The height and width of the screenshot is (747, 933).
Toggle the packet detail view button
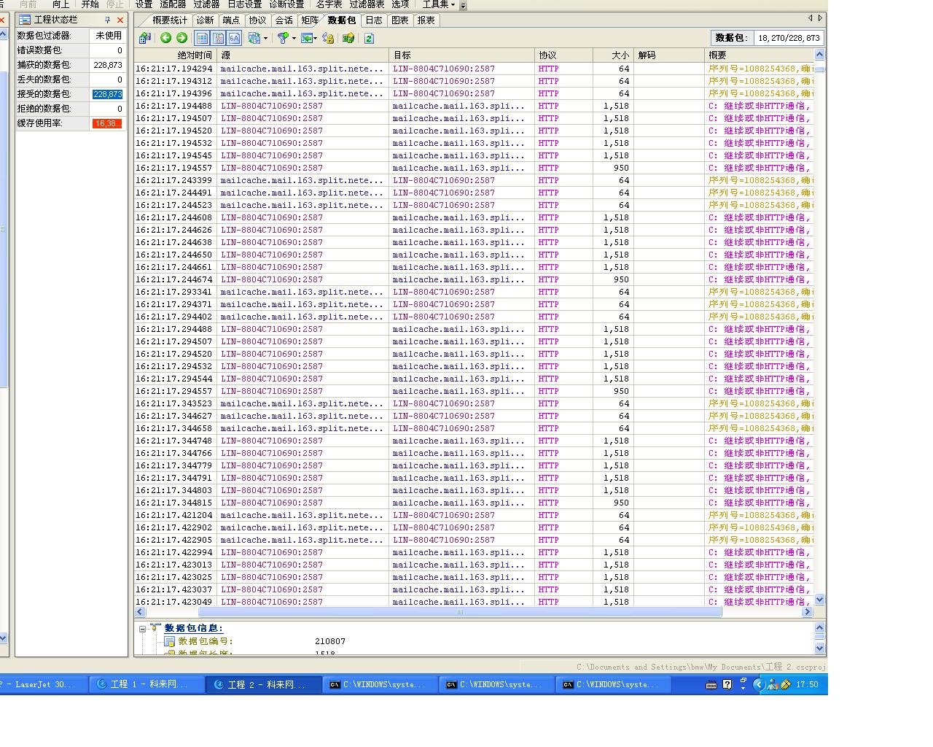[218, 38]
